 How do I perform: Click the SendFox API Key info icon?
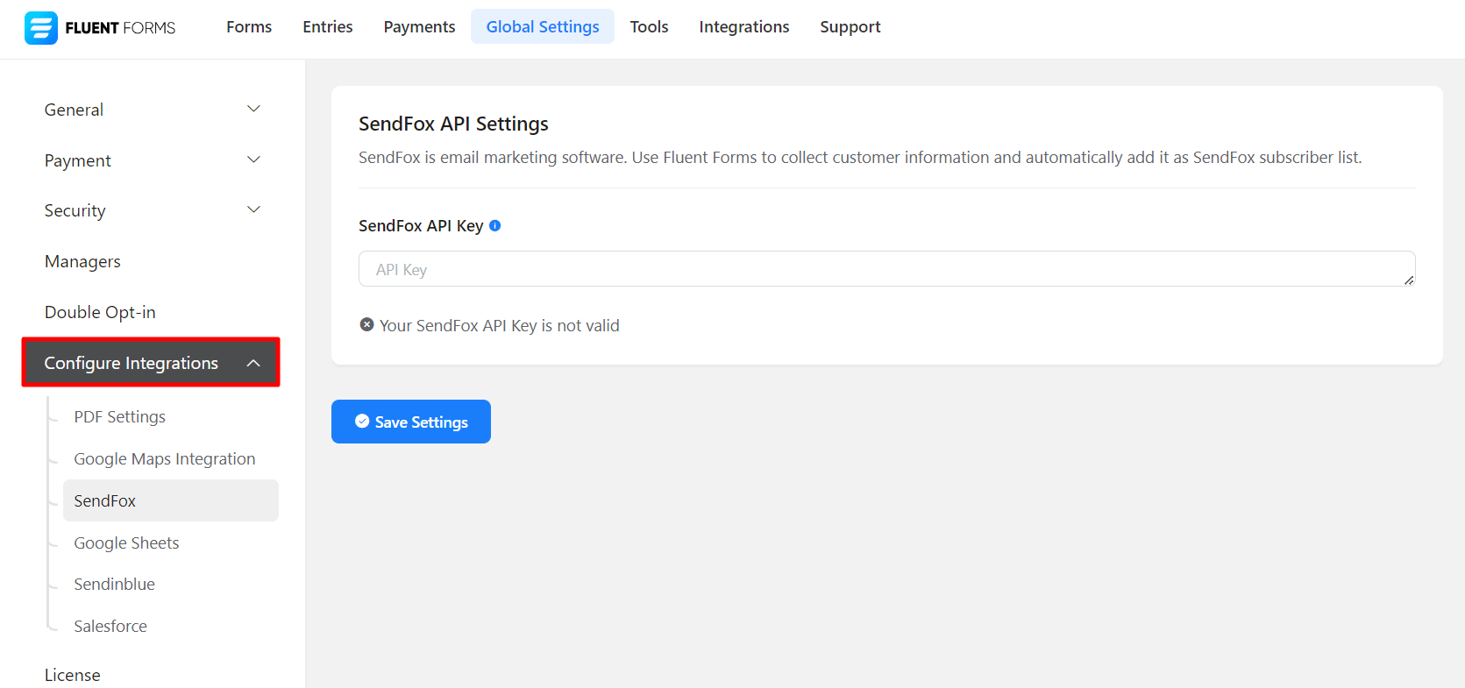pyautogui.click(x=495, y=225)
